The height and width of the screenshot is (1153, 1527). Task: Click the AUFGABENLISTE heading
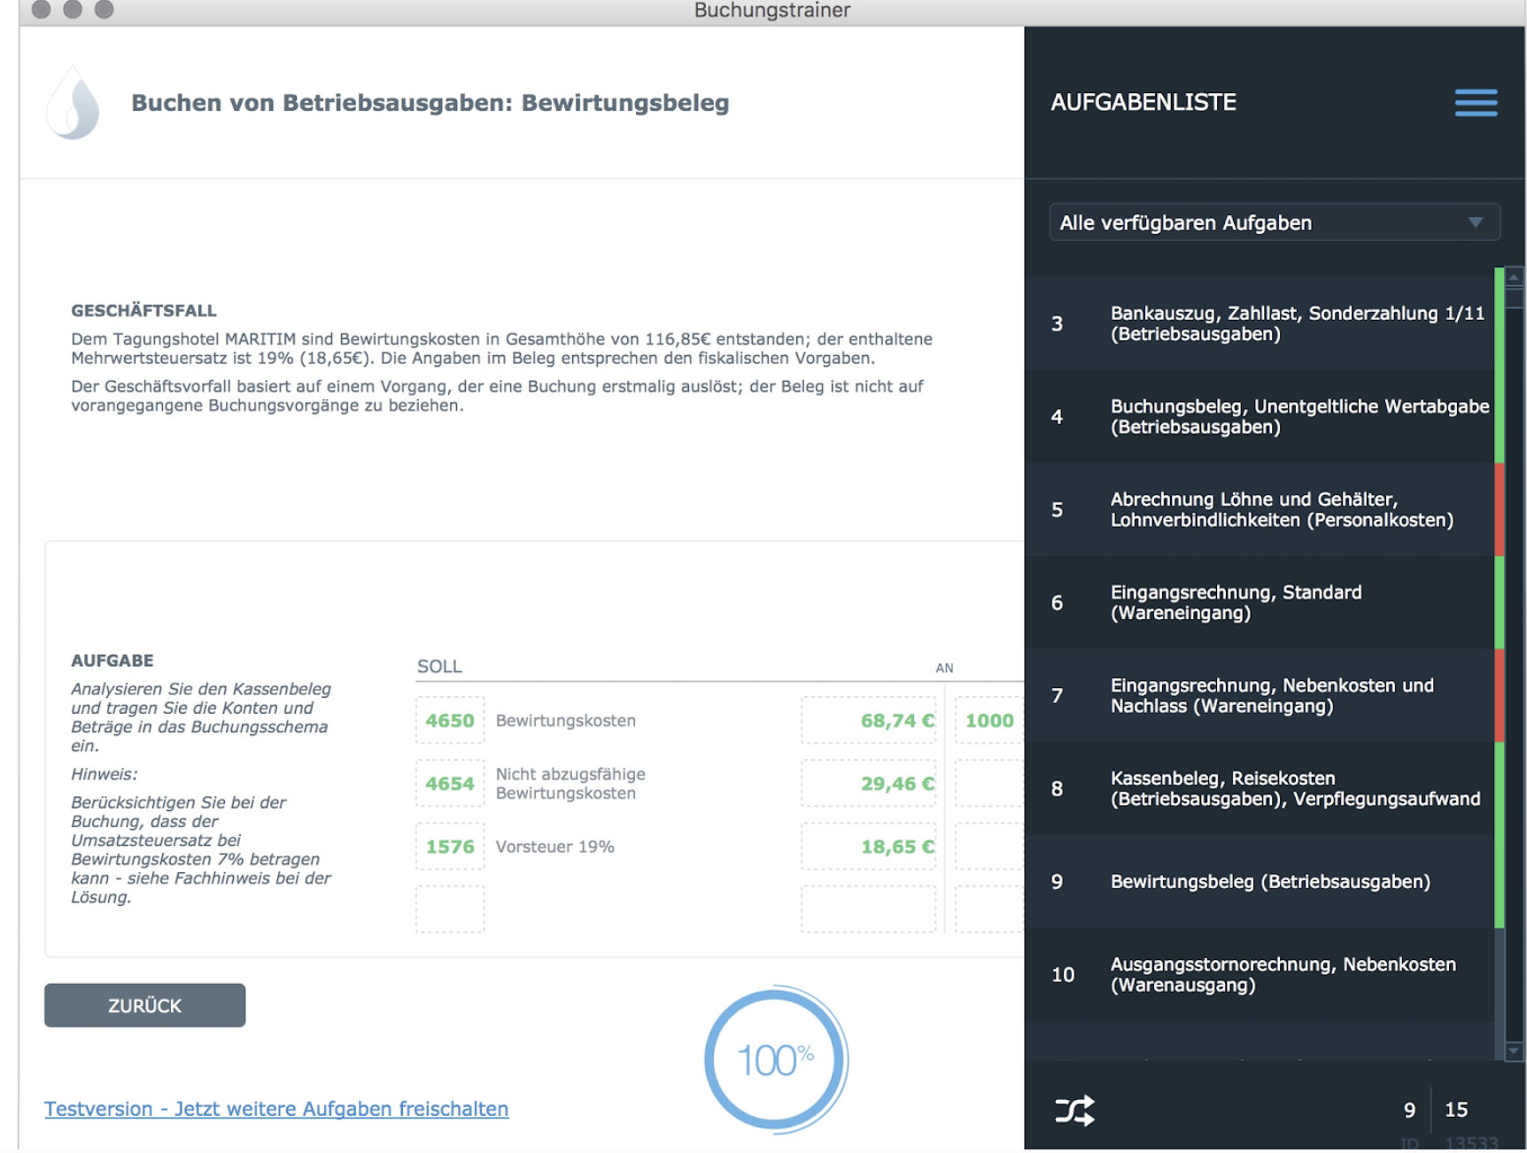[x=1143, y=102]
